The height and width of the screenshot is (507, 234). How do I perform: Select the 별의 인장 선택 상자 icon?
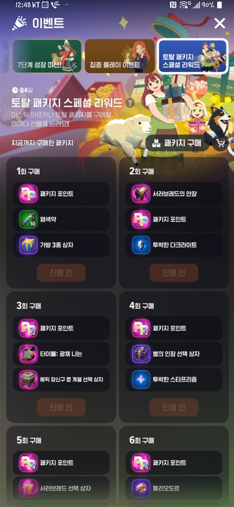(x=141, y=354)
